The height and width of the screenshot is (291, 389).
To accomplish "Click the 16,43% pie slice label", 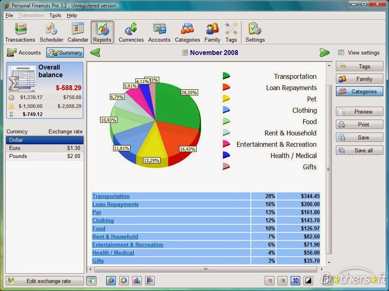I will 188,149.
